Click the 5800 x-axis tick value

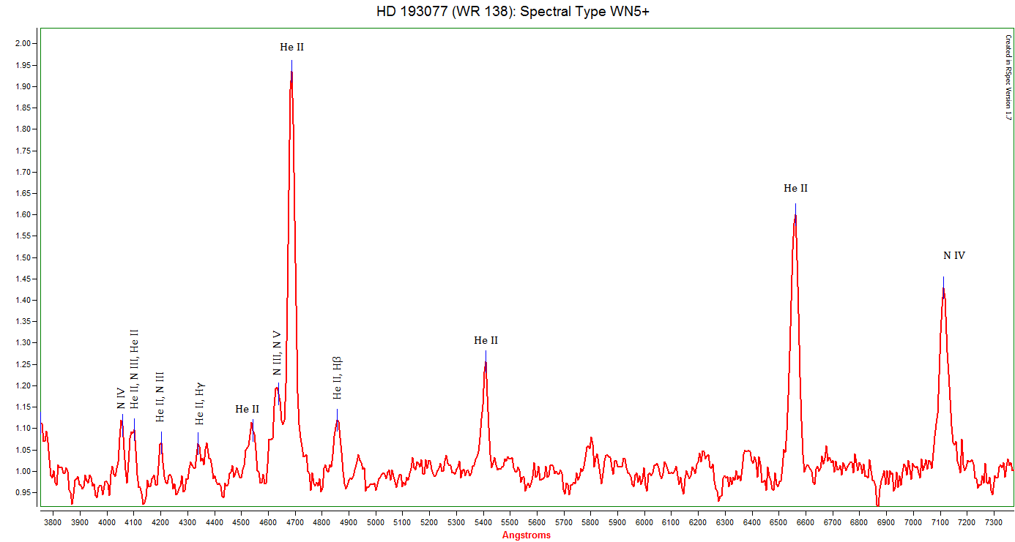591,522
